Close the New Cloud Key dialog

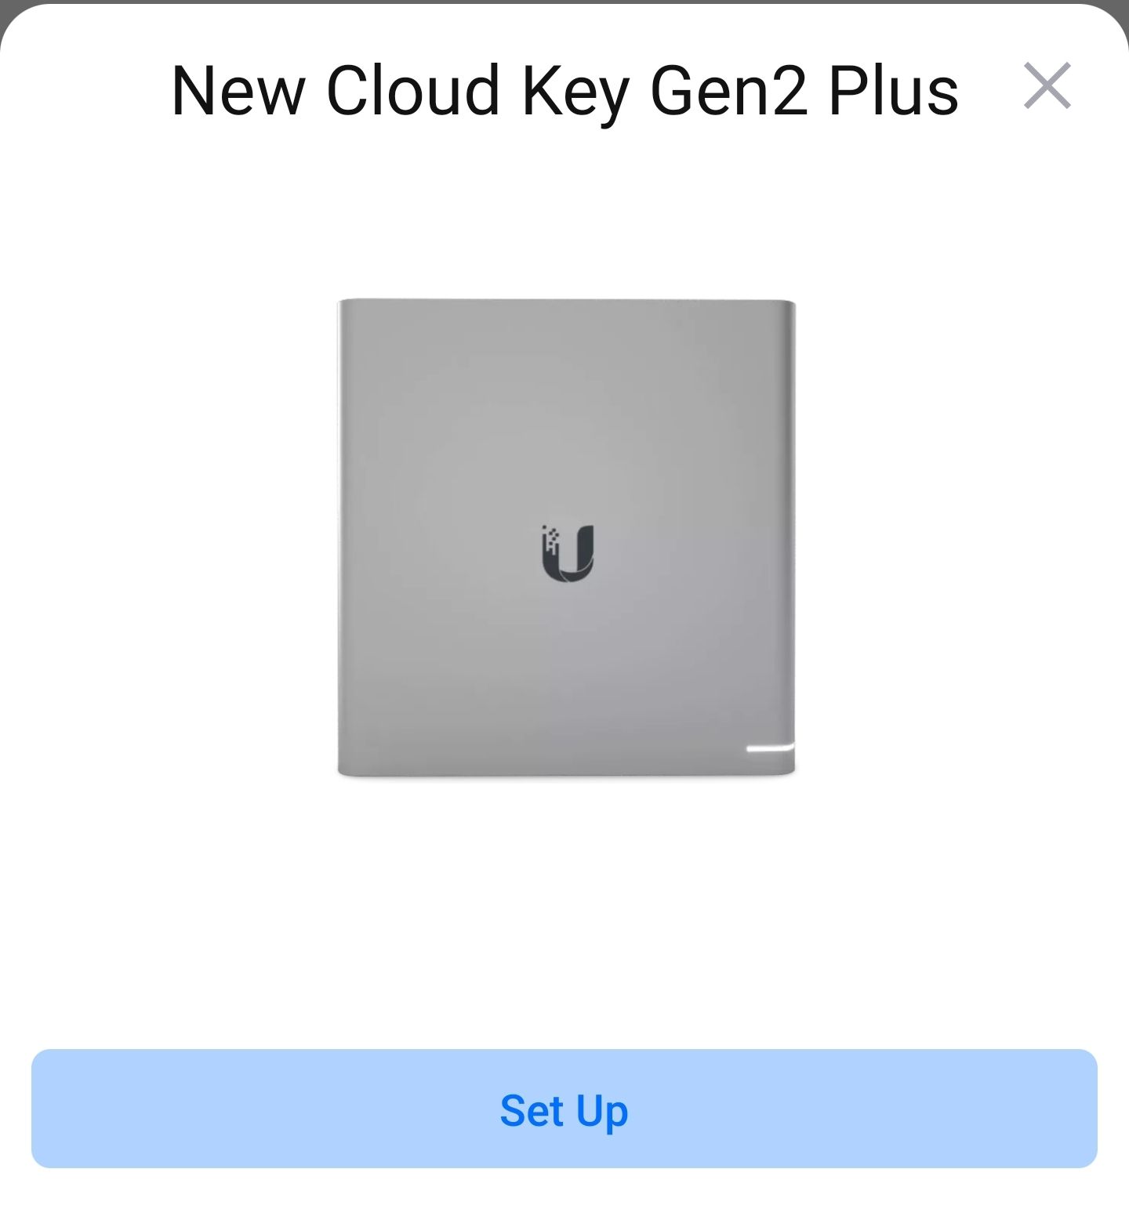(x=1047, y=86)
